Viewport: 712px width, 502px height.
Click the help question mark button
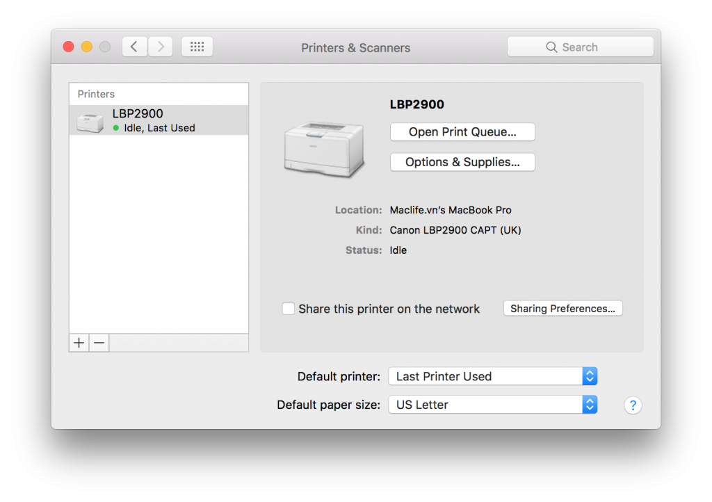[633, 405]
